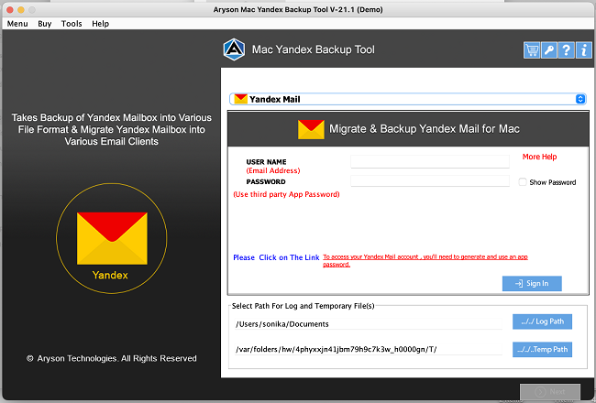Click the Next button
Image resolution: width=596 pixels, height=403 pixels.
tap(550, 392)
